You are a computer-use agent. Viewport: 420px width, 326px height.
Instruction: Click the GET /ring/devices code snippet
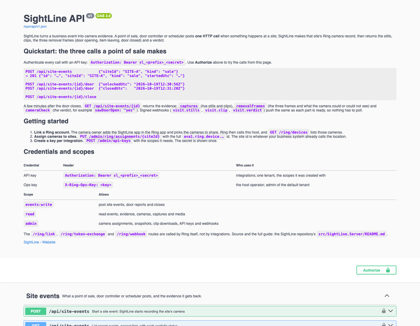pos(289,132)
